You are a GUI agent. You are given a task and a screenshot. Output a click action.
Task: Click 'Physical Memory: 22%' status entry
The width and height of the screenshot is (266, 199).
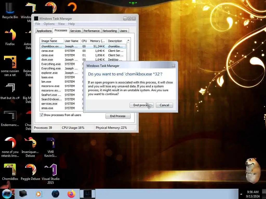click(111, 128)
